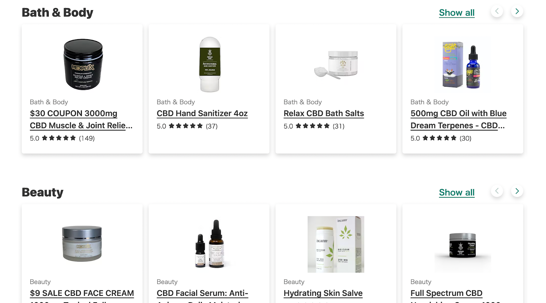Open the Blue Dream CBD oil product image

tap(462, 65)
